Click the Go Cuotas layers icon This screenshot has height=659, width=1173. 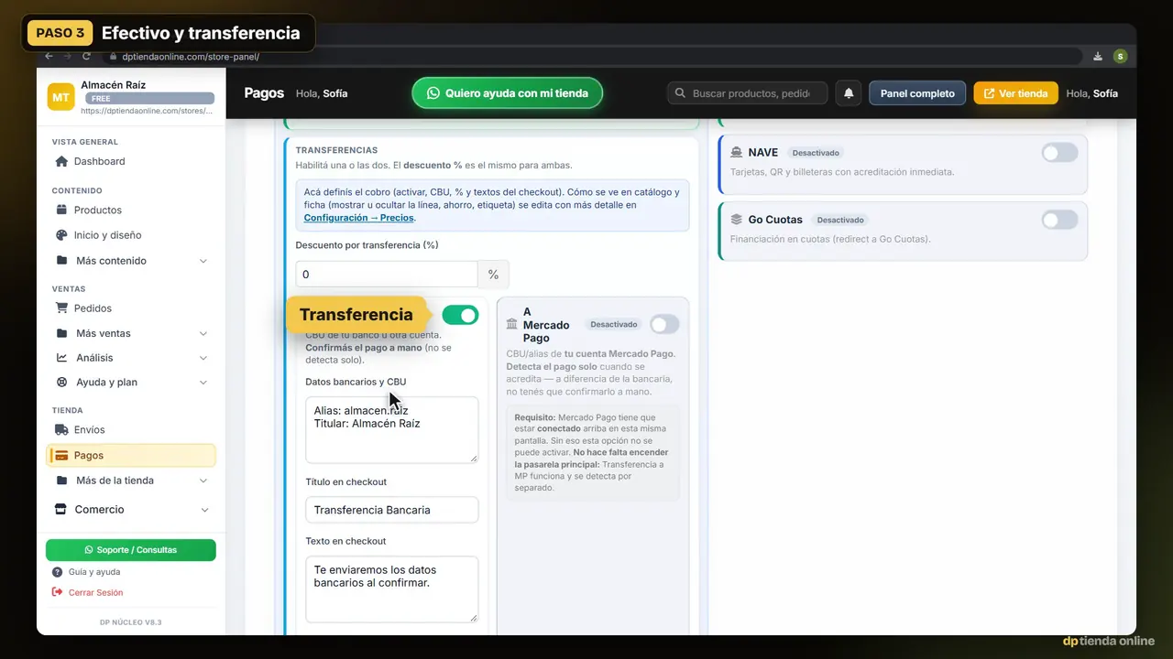[x=737, y=220]
